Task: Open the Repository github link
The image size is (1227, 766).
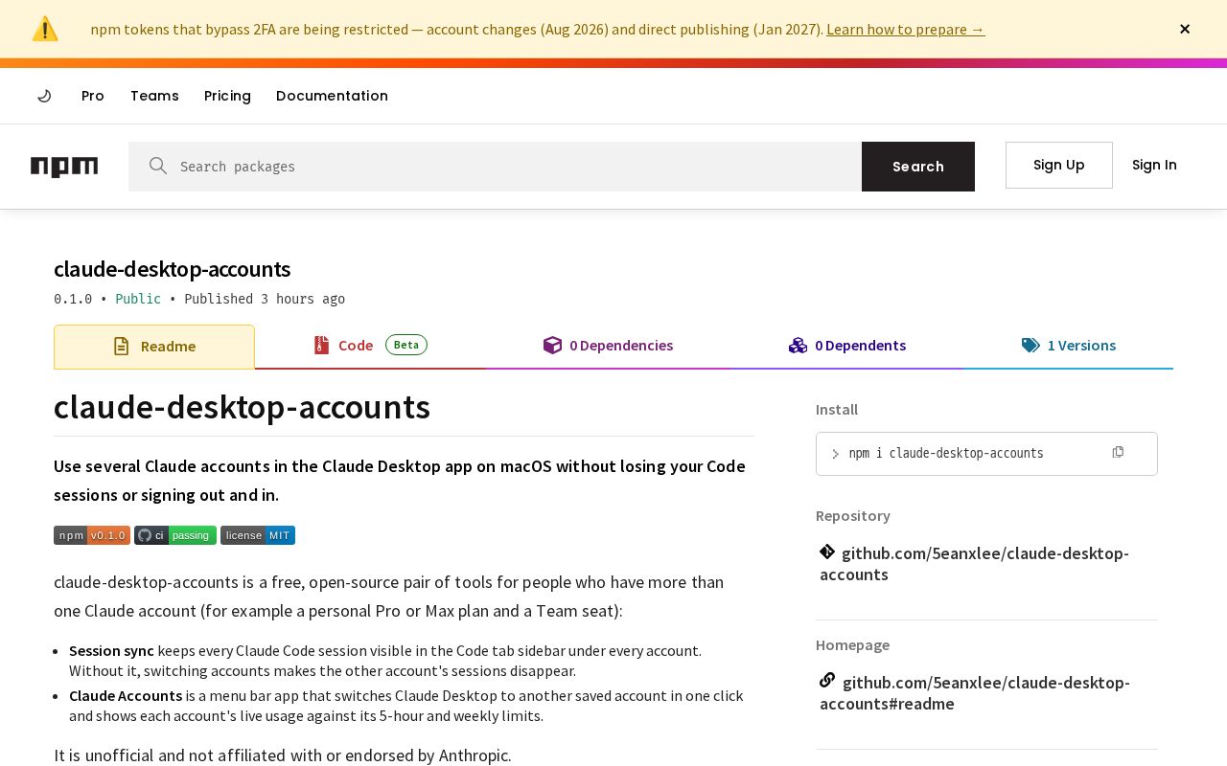Action: tap(974, 564)
